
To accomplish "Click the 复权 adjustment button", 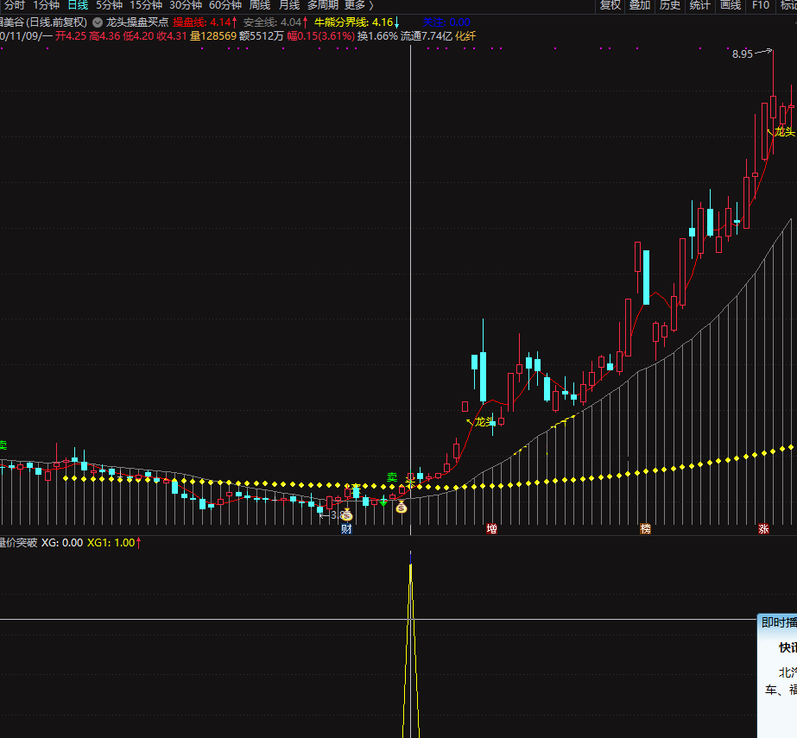I will (x=610, y=5).
